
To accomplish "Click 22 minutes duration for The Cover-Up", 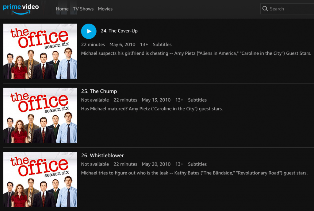I will pos(93,45).
